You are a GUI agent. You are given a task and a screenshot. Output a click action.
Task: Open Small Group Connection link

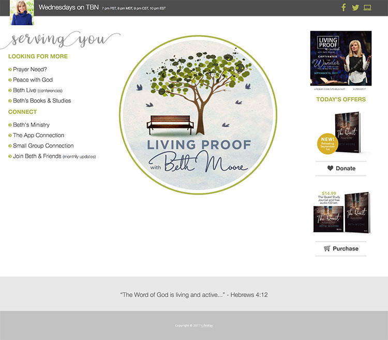click(x=43, y=146)
